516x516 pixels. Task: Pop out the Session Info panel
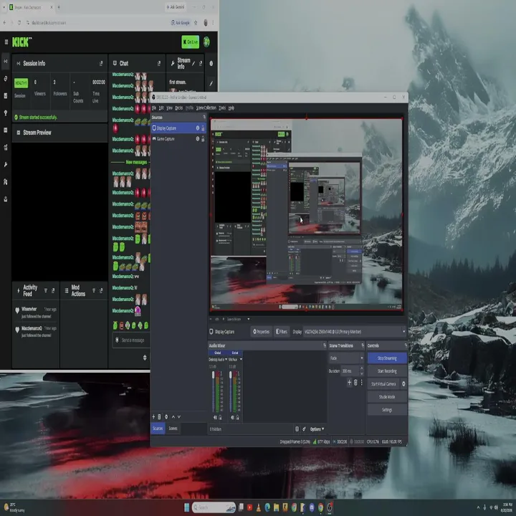101,64
